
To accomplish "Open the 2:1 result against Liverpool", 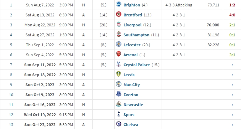I will pyautogui.click(x=232, y=25).
